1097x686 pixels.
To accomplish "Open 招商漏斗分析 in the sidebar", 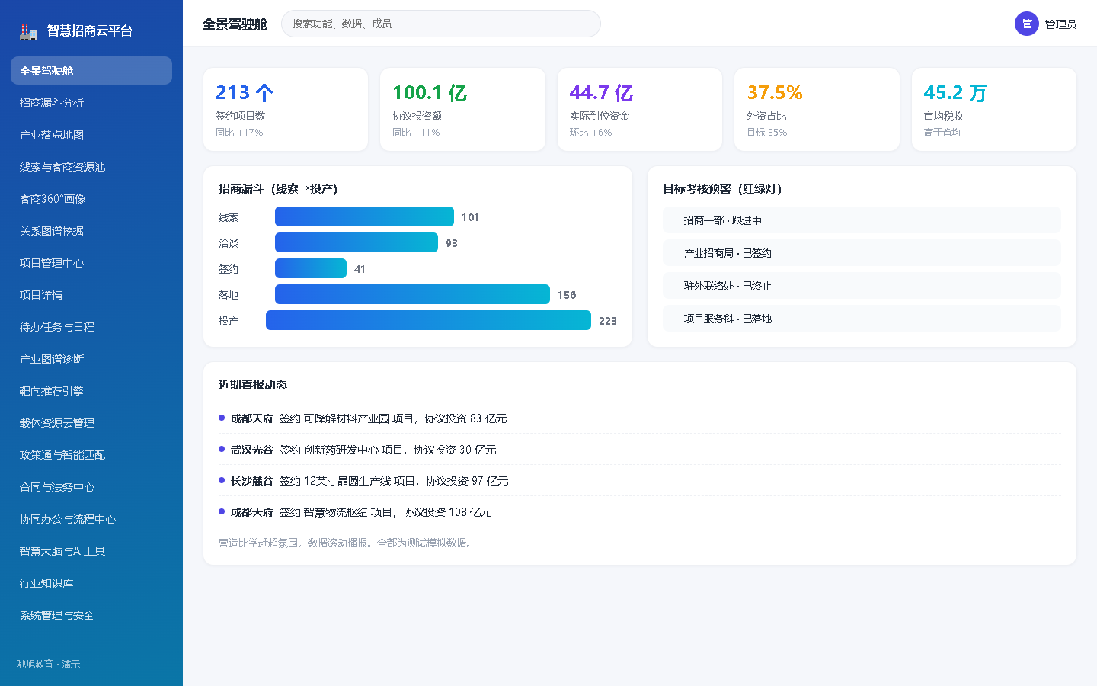I will tap(91, 103).
